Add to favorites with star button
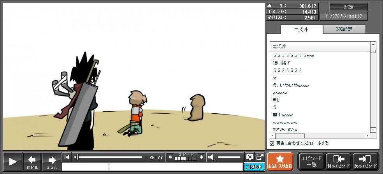Viewport: 383px width, 174px height. tap(280, 162)
